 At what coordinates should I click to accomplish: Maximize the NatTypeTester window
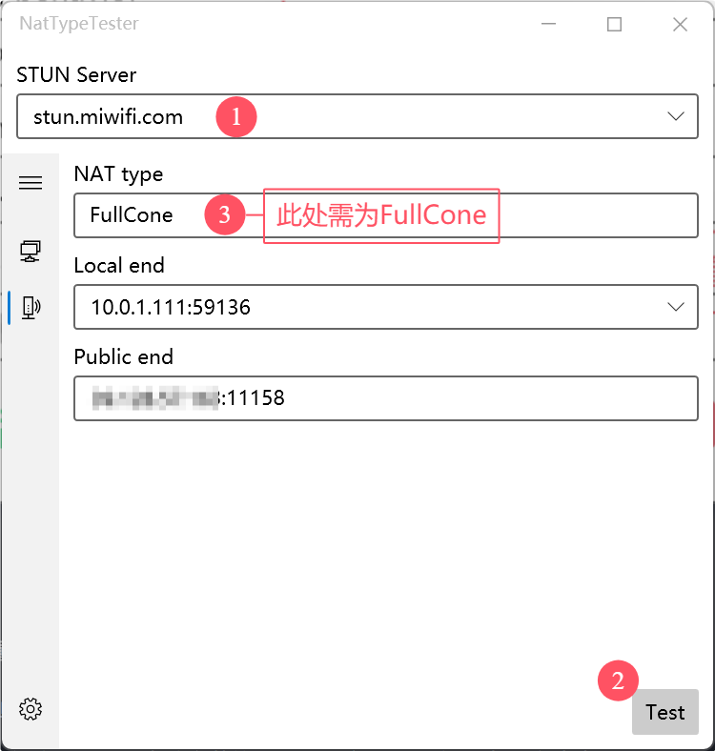point(614,25)
